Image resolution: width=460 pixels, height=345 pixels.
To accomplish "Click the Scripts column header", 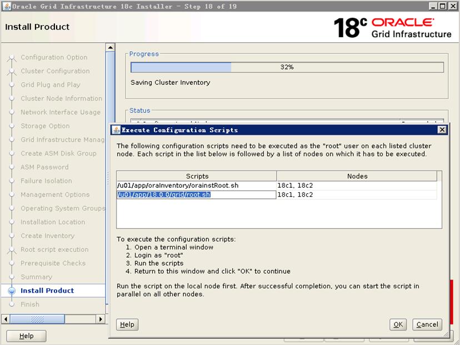I will 197,176.
